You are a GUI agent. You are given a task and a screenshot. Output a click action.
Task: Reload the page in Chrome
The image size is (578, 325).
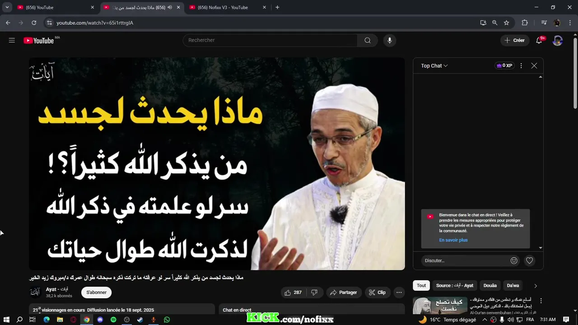34,23
